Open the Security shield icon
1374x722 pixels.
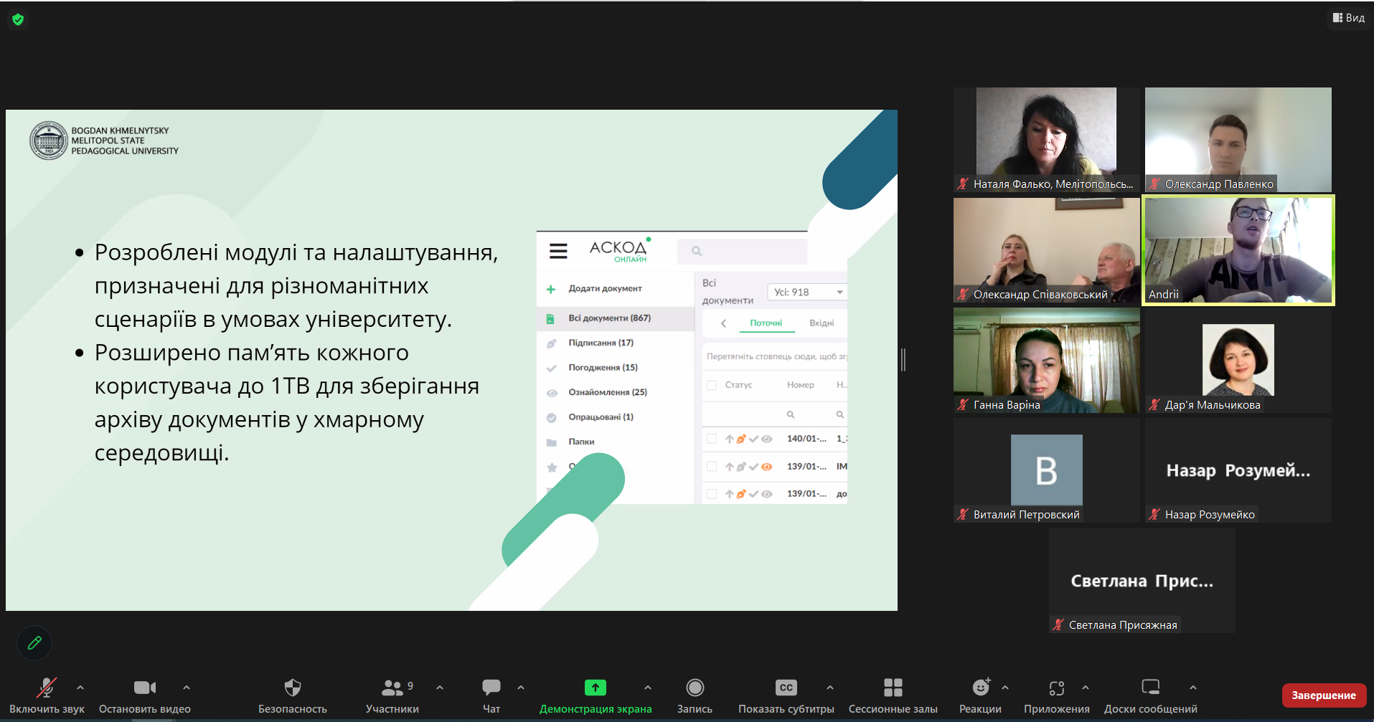(292, 688)
